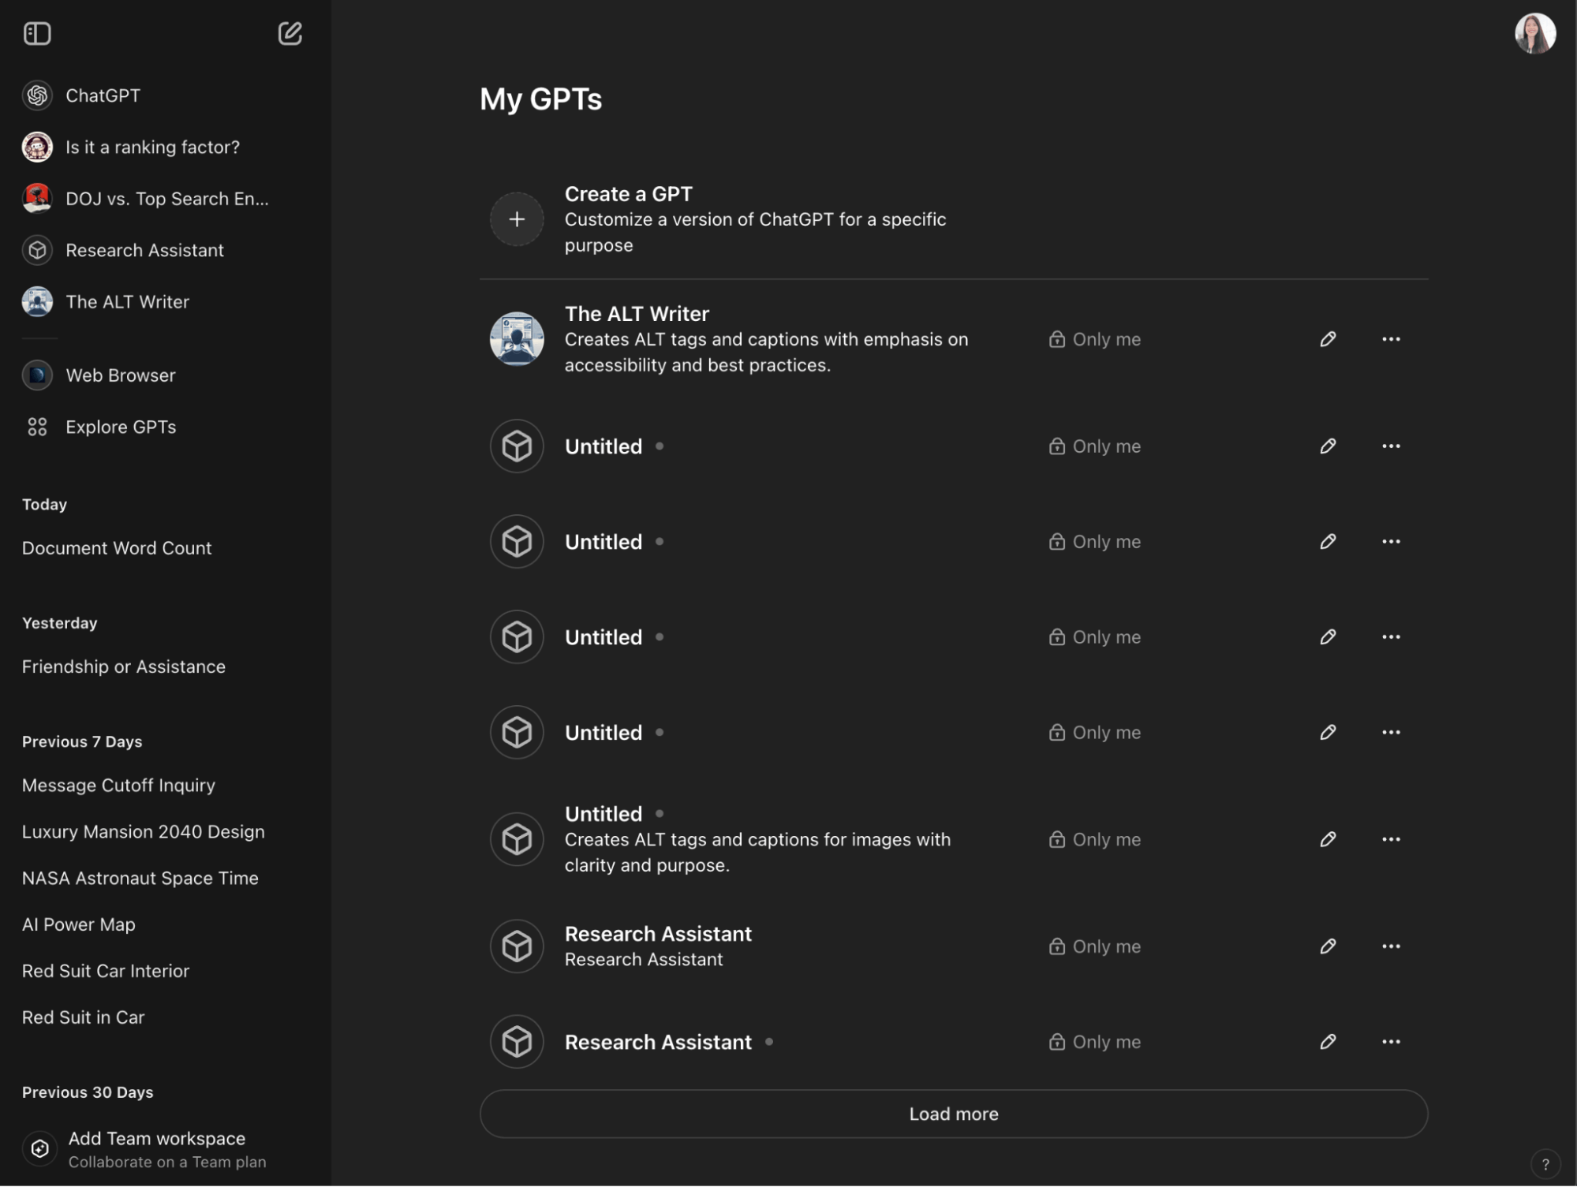Open the Red Suit Car Interior chat
The image size is (1577, 1187).
click(x=105, y=971)
